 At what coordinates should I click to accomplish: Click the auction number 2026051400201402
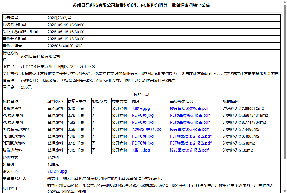65,46
